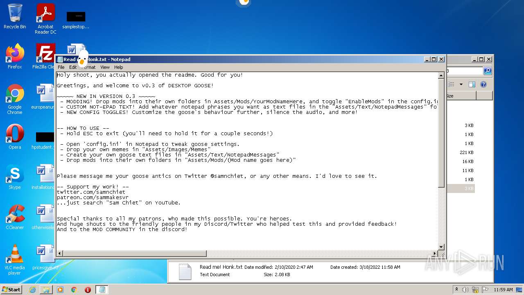Open Notepad View menu
Image resolution: width=524 pixels, height=295 pixels.
[x=105, y=67]
